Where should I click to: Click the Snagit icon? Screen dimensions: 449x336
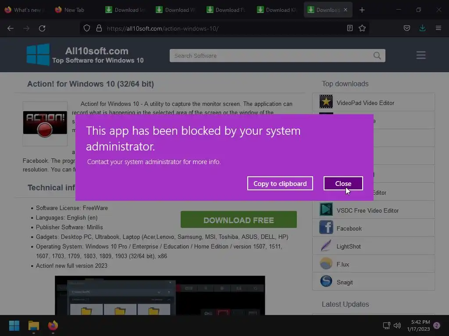326,281
